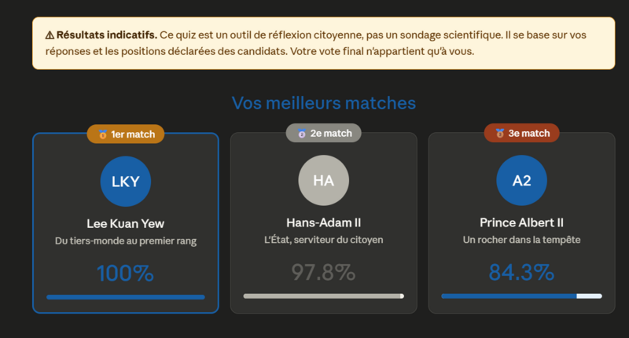Click the A2 avatar circle
Image resolution: width=629 pixels, height=338 pixels.
521,181
